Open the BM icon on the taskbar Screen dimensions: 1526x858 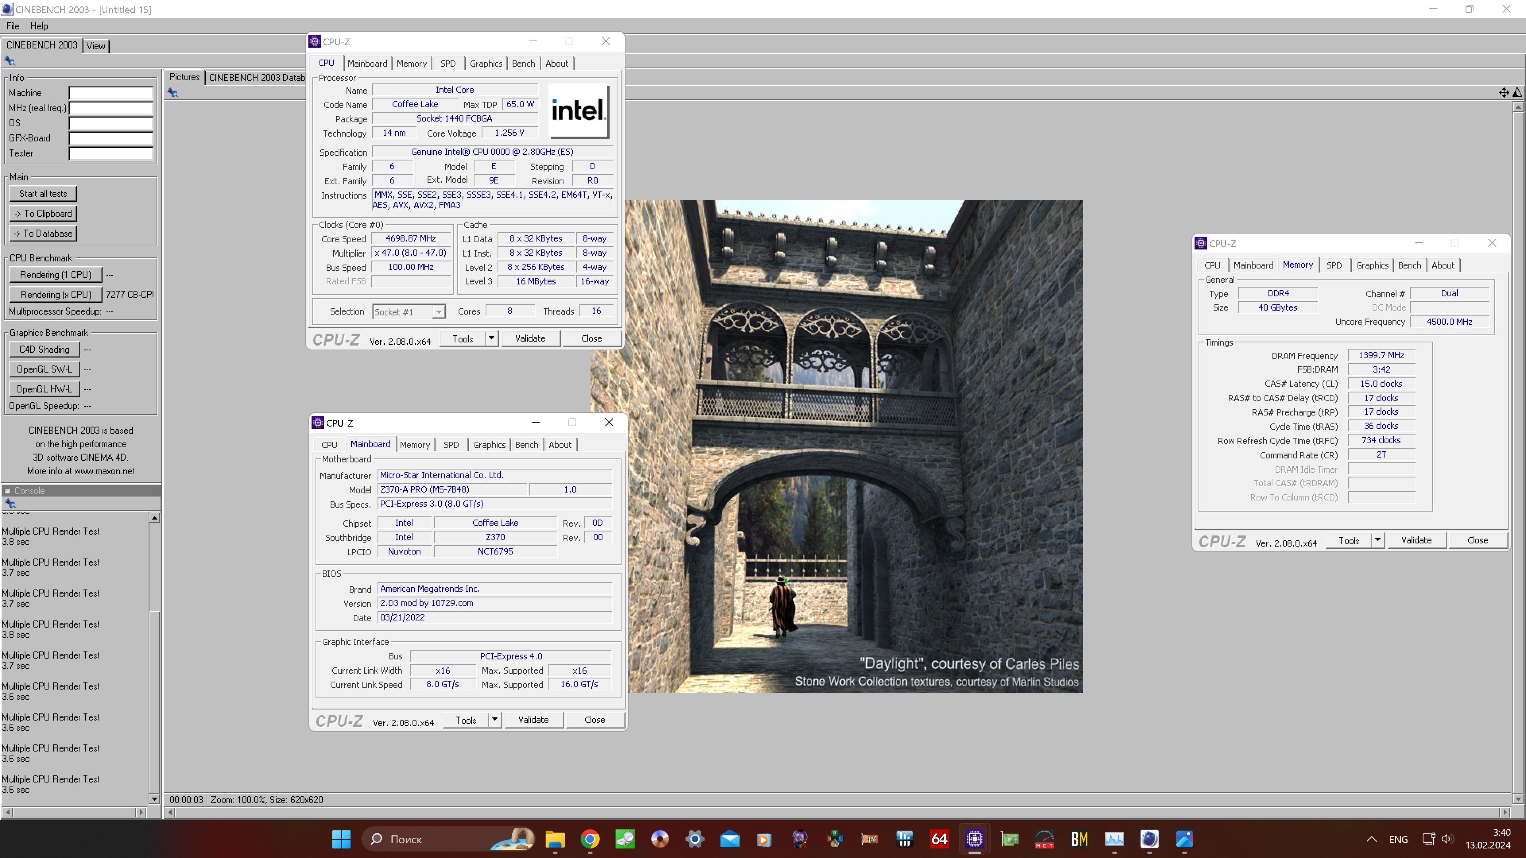pos(1079,839)
